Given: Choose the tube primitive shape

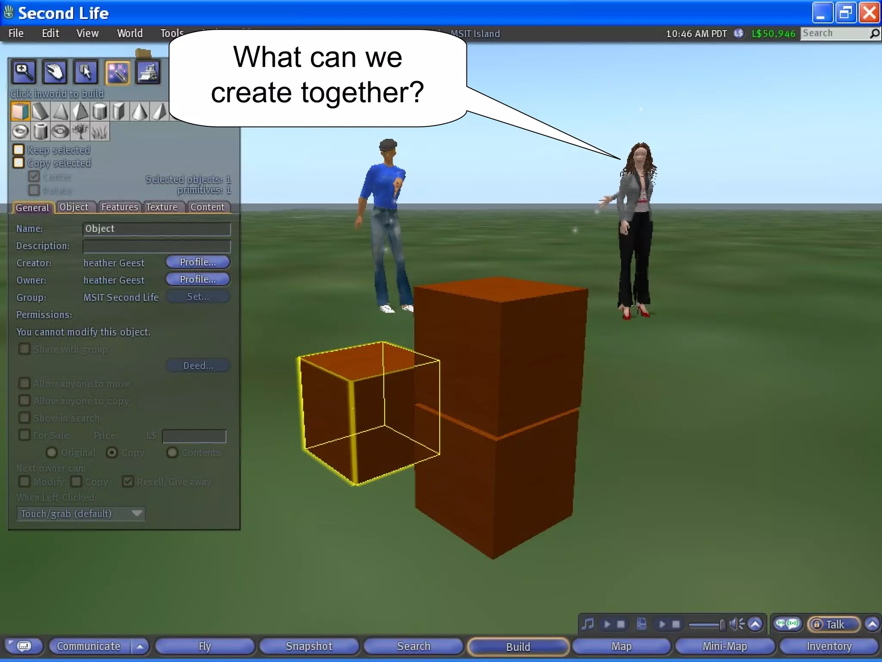Looking at the screenshot, I should point(40,131).
